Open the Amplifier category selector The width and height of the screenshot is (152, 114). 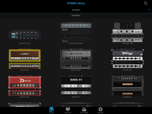76,10
